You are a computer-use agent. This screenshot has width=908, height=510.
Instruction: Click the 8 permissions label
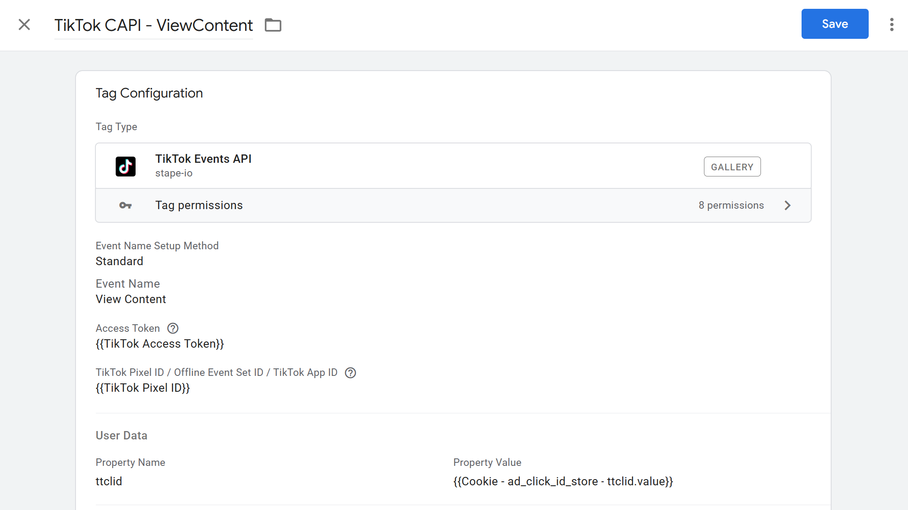tap(731, 206)
